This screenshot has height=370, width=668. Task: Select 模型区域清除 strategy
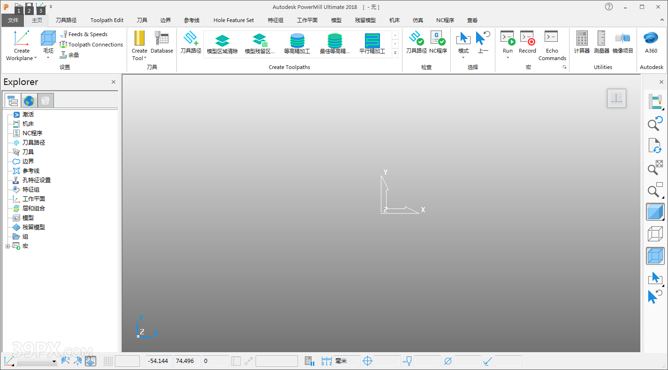point(222,44)
